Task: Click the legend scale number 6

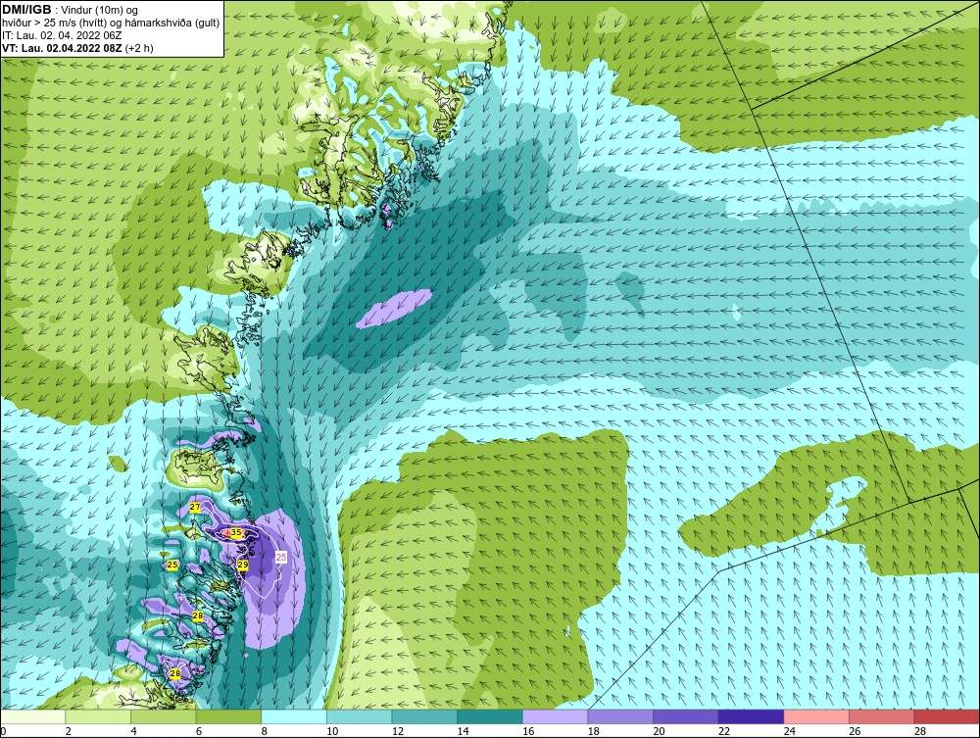Action: (199, 731)
